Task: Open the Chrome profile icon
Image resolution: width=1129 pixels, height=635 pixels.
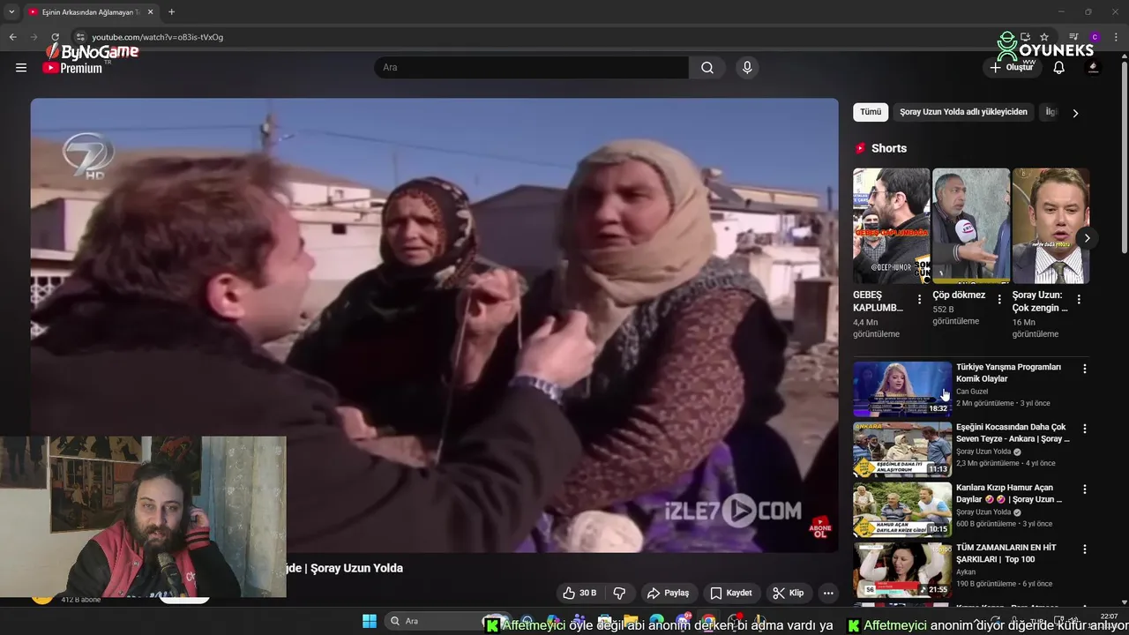Action: [1095, 37]
